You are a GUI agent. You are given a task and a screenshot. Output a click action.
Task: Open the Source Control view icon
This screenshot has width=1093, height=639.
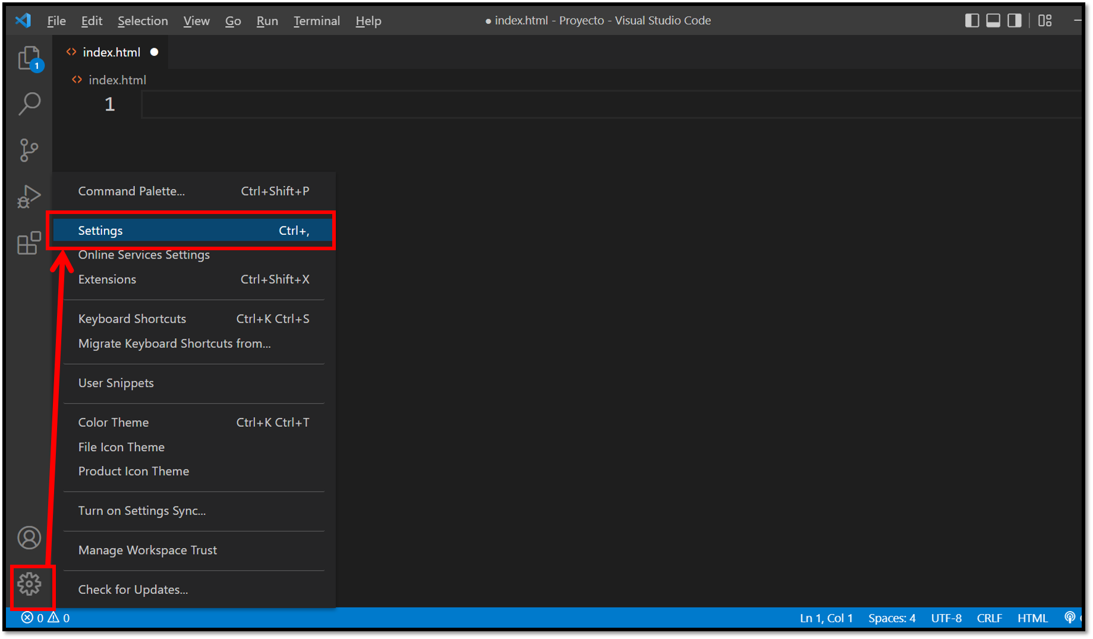[x=29, y=150]
